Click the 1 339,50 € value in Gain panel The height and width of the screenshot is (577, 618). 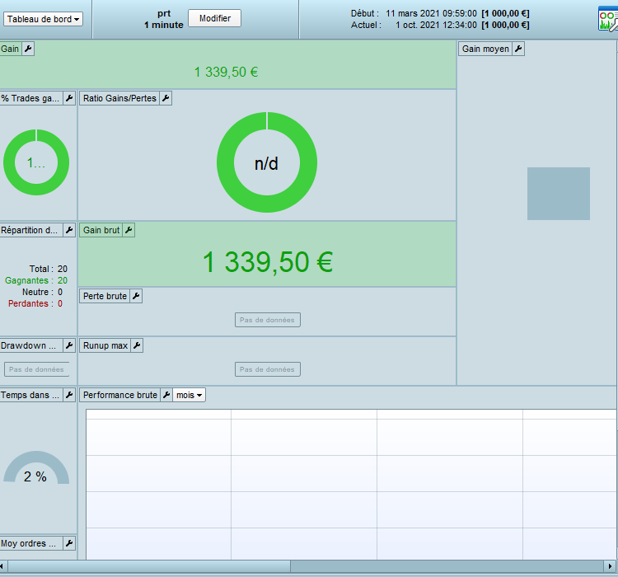[226, 73]
